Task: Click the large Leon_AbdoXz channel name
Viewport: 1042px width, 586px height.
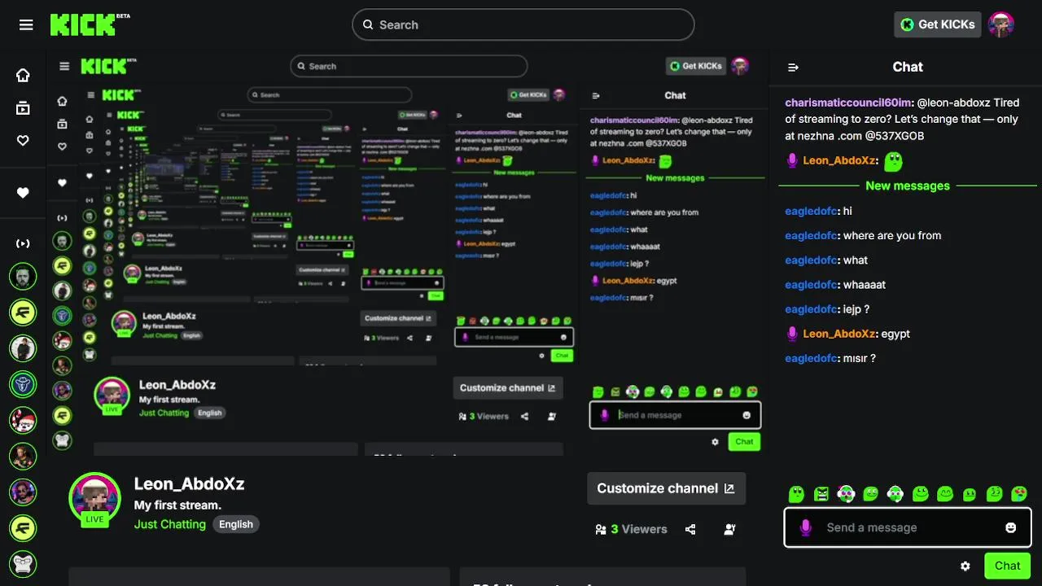Action: coord(189,483)
